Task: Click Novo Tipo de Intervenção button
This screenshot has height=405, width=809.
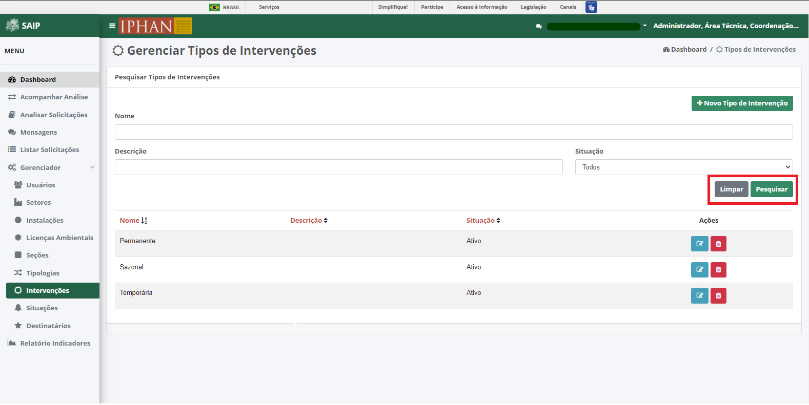Action: tap(742, 103)
